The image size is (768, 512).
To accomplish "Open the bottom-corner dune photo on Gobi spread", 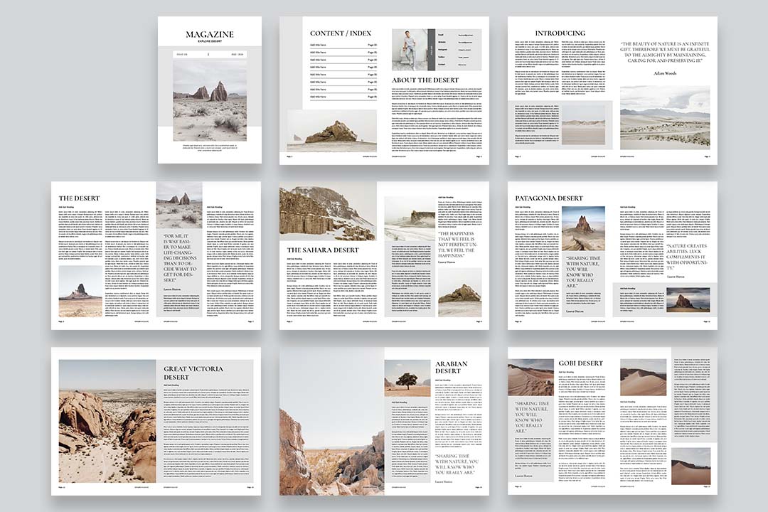I will pos(690,465).
